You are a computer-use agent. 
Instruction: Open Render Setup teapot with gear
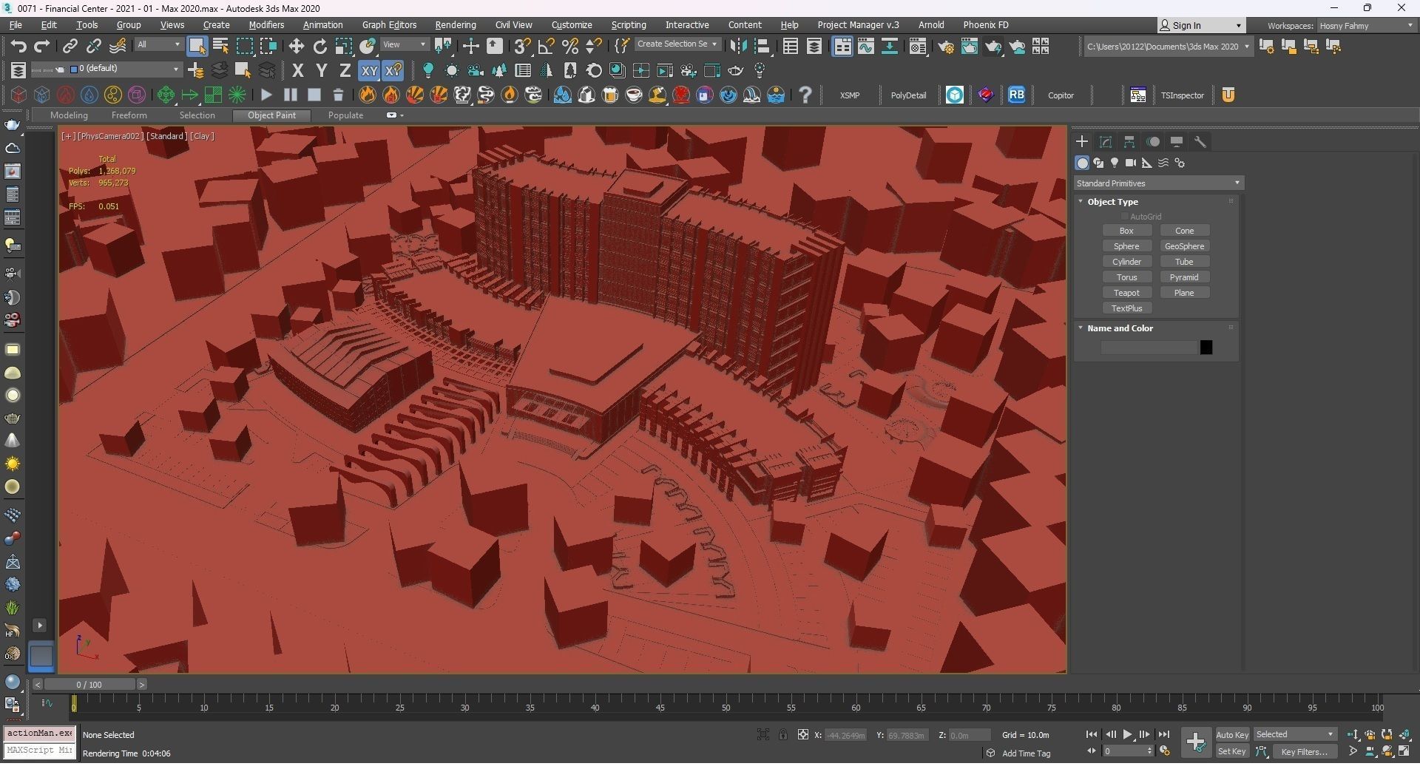click(x=945, y=46)
